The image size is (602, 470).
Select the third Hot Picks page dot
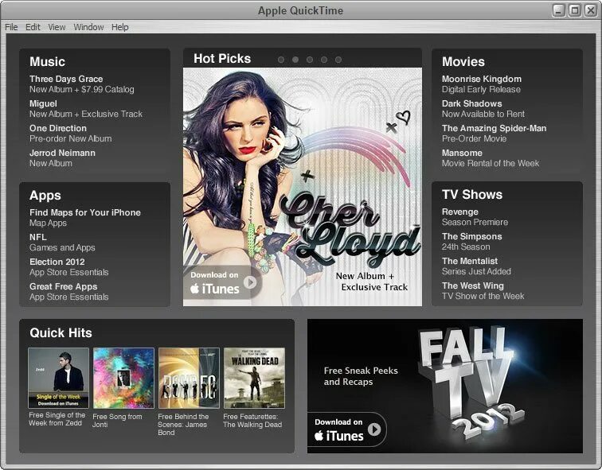point(310,60)
